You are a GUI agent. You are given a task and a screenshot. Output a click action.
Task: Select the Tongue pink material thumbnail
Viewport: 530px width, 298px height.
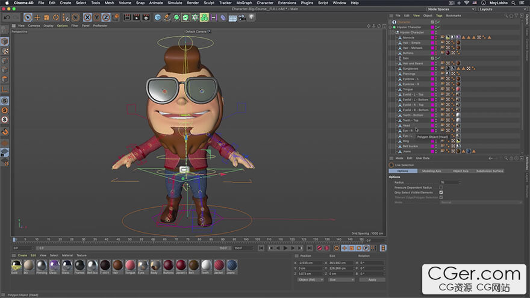tap(130, 265)
